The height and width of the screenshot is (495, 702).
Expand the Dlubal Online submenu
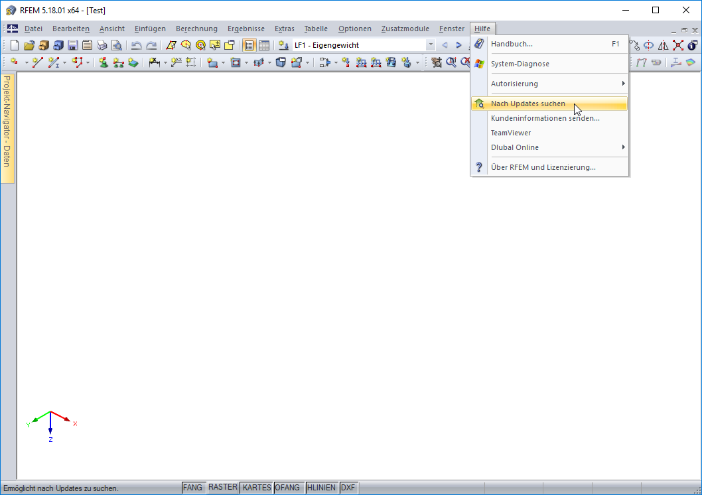tap(549, 147)
